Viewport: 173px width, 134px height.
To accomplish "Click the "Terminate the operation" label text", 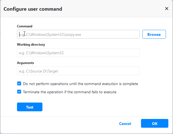I will [70, 92].
